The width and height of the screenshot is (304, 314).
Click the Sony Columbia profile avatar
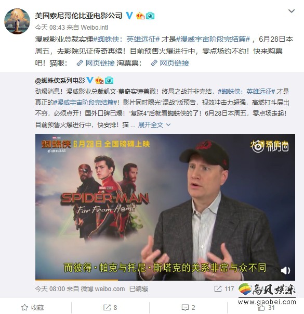pos(17,21)
